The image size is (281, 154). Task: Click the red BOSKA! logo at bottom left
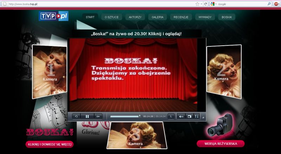coord(50,132)
